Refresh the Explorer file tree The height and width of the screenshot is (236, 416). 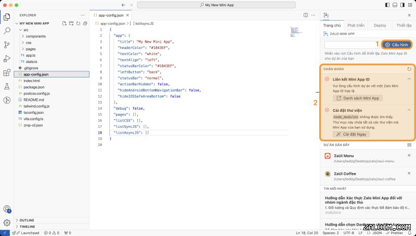pos(78,23)
